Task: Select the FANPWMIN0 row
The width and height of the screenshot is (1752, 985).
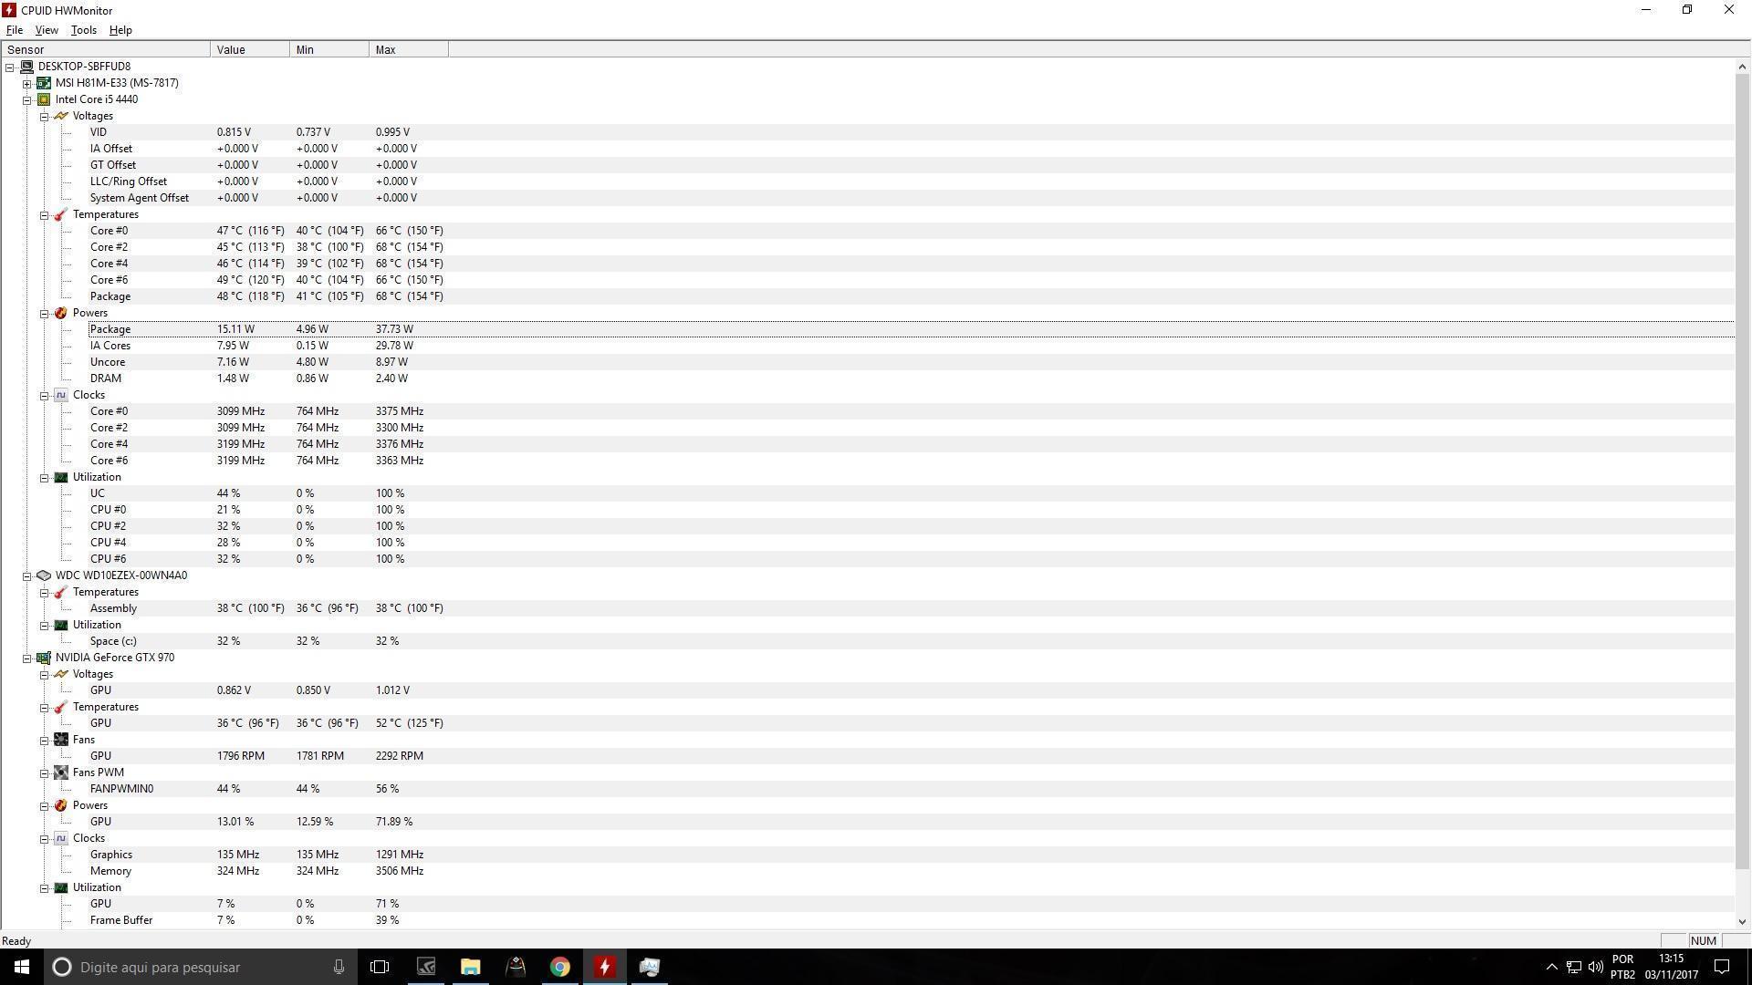Action: (911, 789)
